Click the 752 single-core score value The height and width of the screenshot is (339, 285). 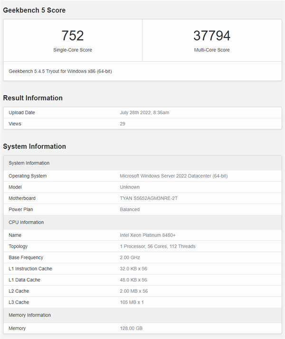coord(73,35)
